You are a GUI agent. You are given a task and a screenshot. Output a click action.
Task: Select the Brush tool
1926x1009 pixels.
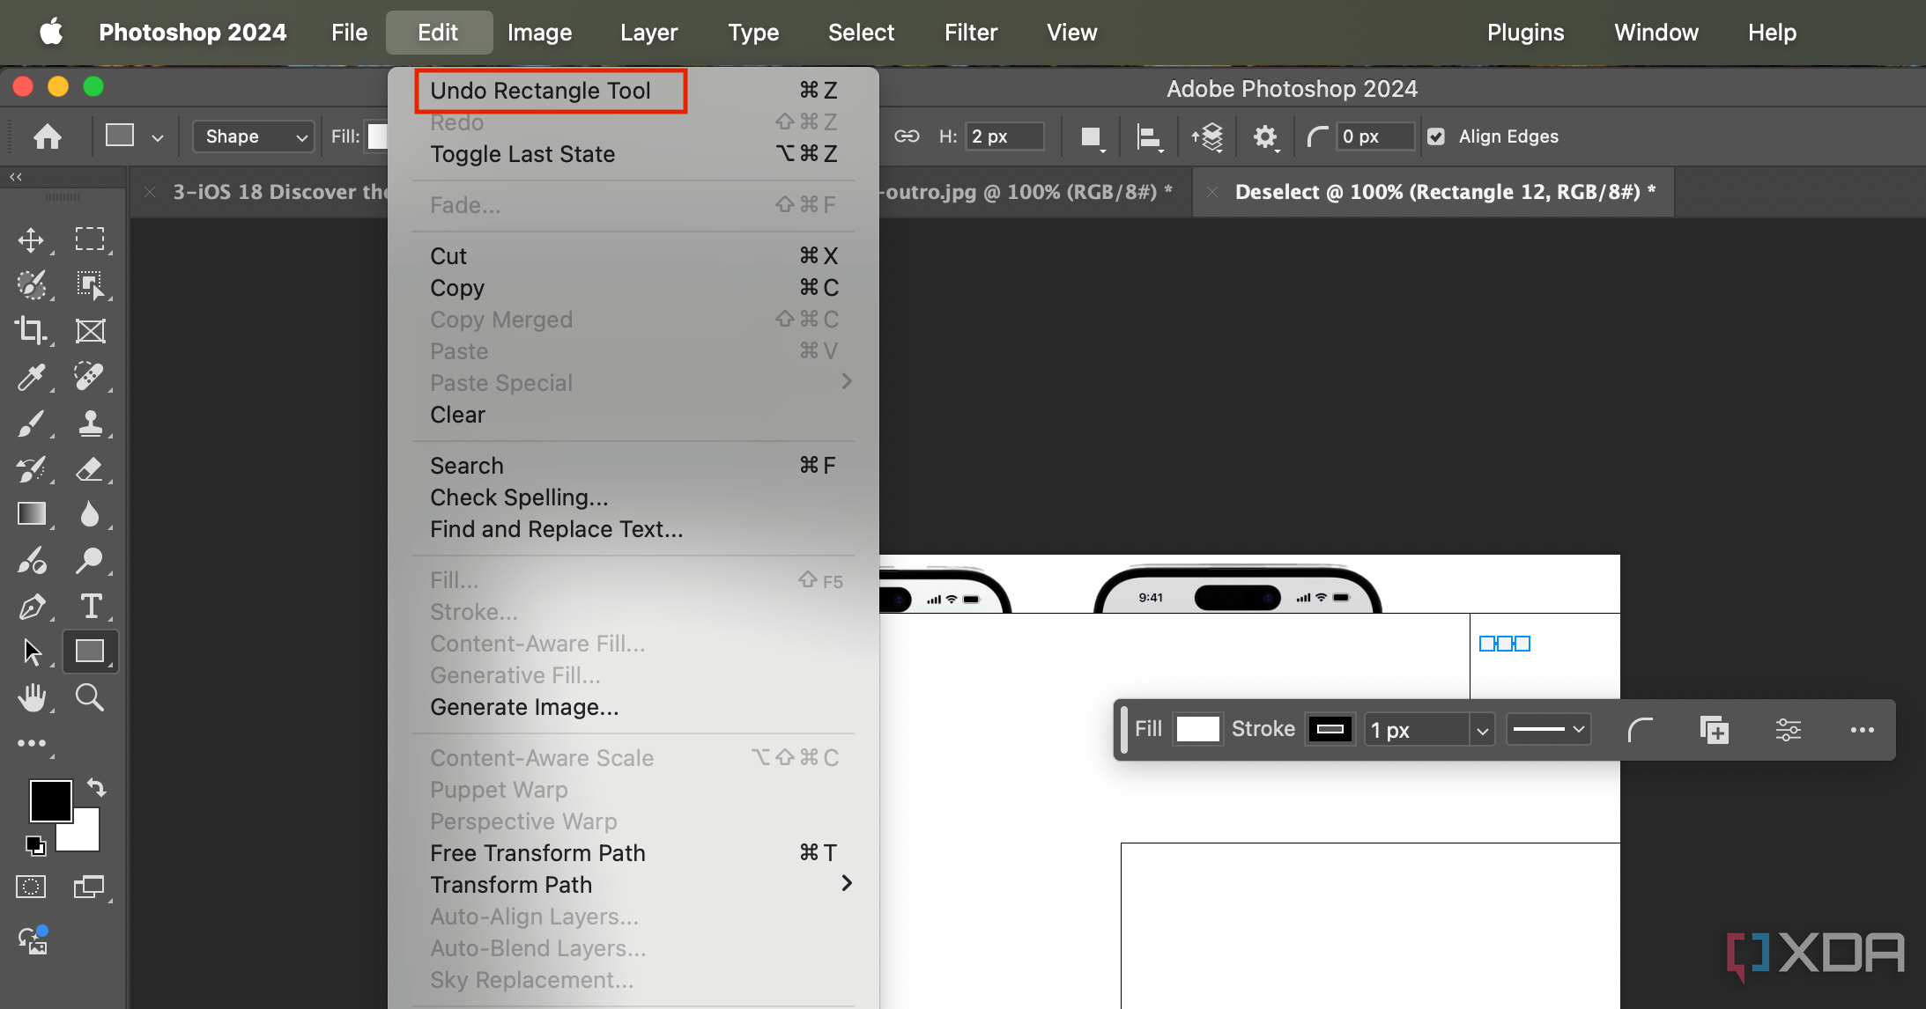pos(31,423)
